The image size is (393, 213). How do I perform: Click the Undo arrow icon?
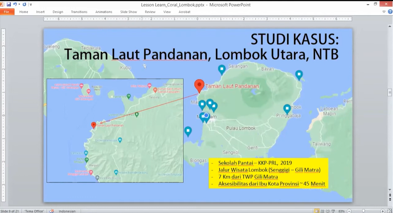pyautogui.click(x=15, y=4)
